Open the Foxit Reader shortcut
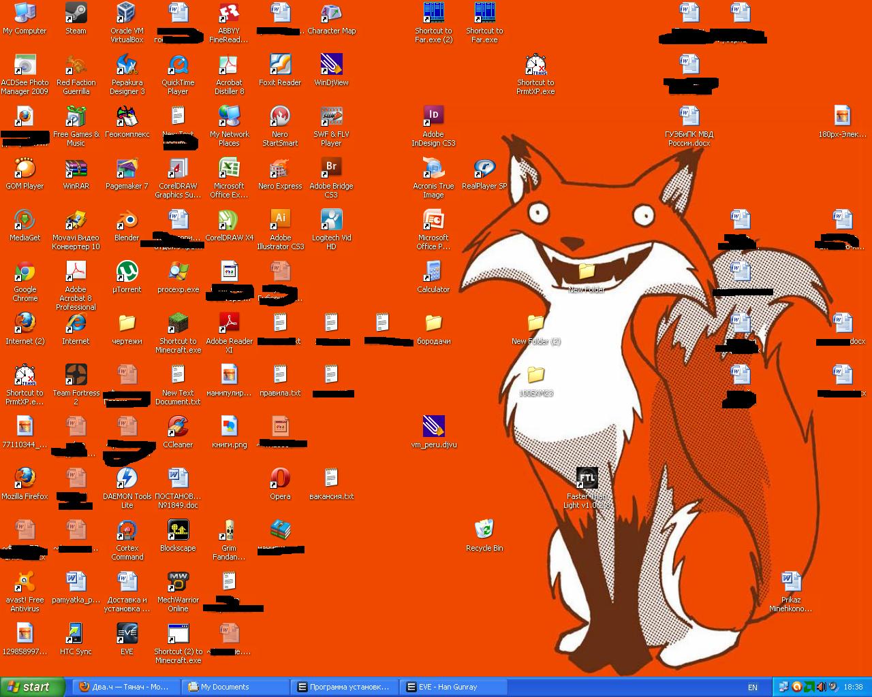 pyautogui.click(x=280, y=71)
